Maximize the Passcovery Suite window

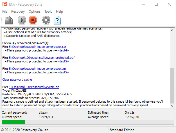(156, 4)
